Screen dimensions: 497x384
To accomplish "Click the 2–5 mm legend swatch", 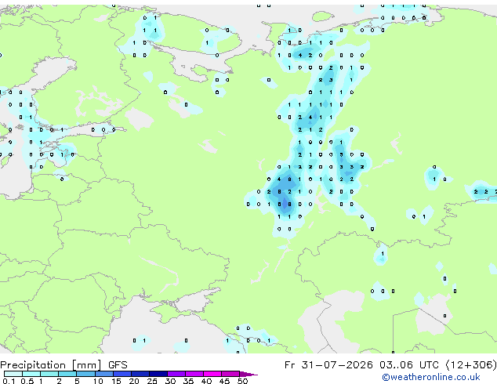I will point(67,374).
